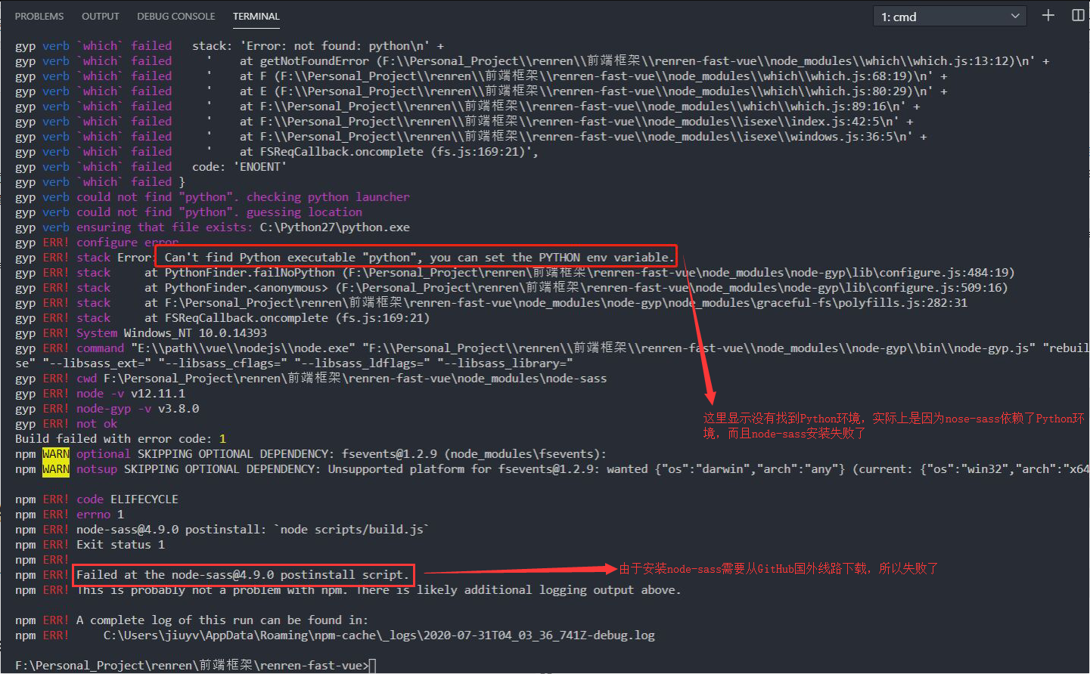
Task: Click the "code: 'ENOENT'" line
Action: [x=239, y=167]
